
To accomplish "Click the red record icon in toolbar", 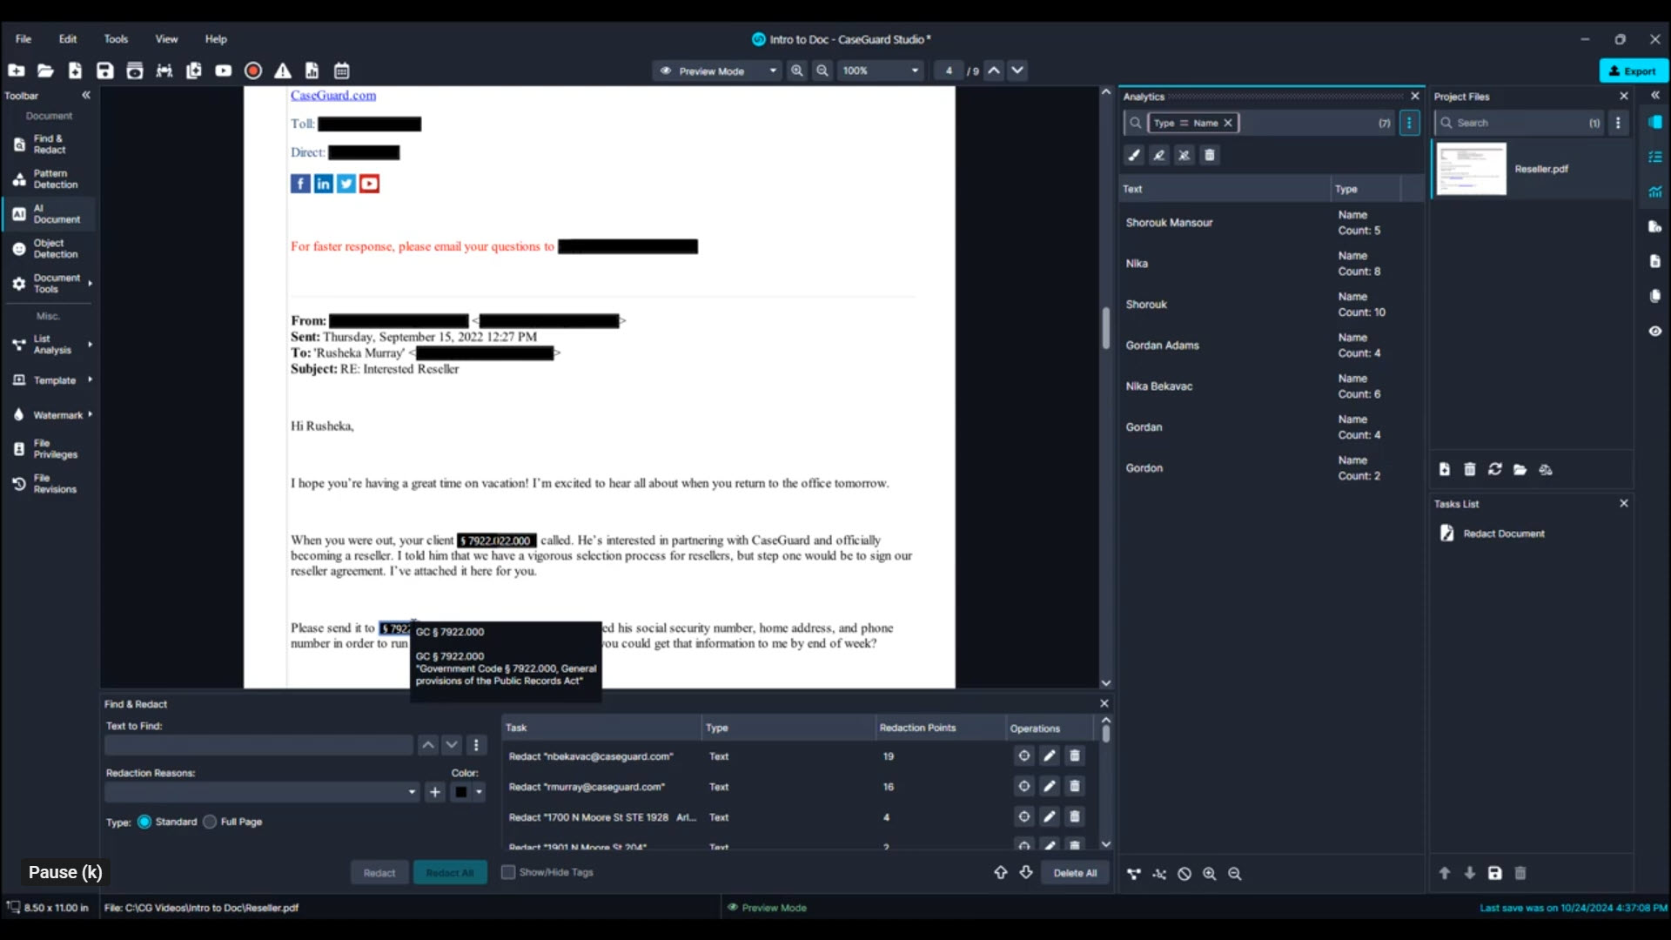I will click(x=252, y=70).
